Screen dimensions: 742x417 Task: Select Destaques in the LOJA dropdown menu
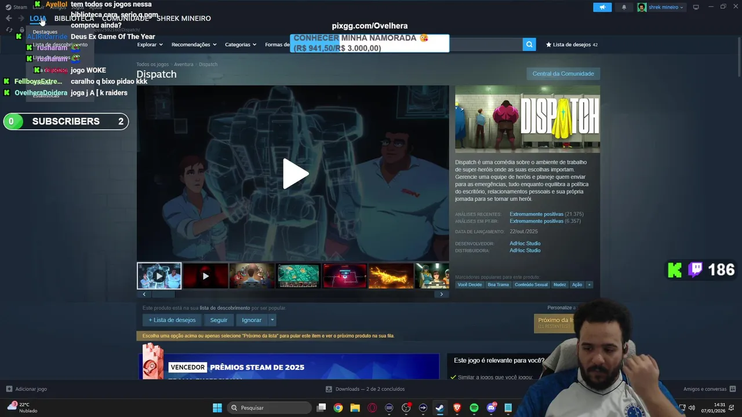(45, 32)
